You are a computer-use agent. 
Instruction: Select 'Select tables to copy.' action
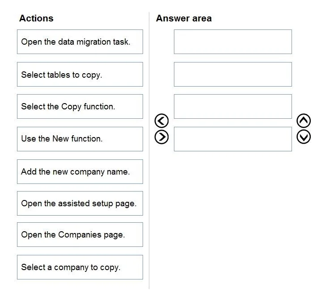pos(80,74)
